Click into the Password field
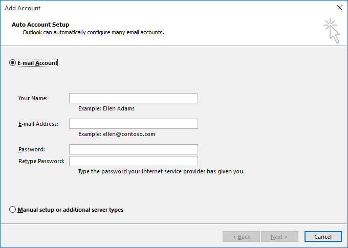 pyautogui.click(x=133, y=149)
